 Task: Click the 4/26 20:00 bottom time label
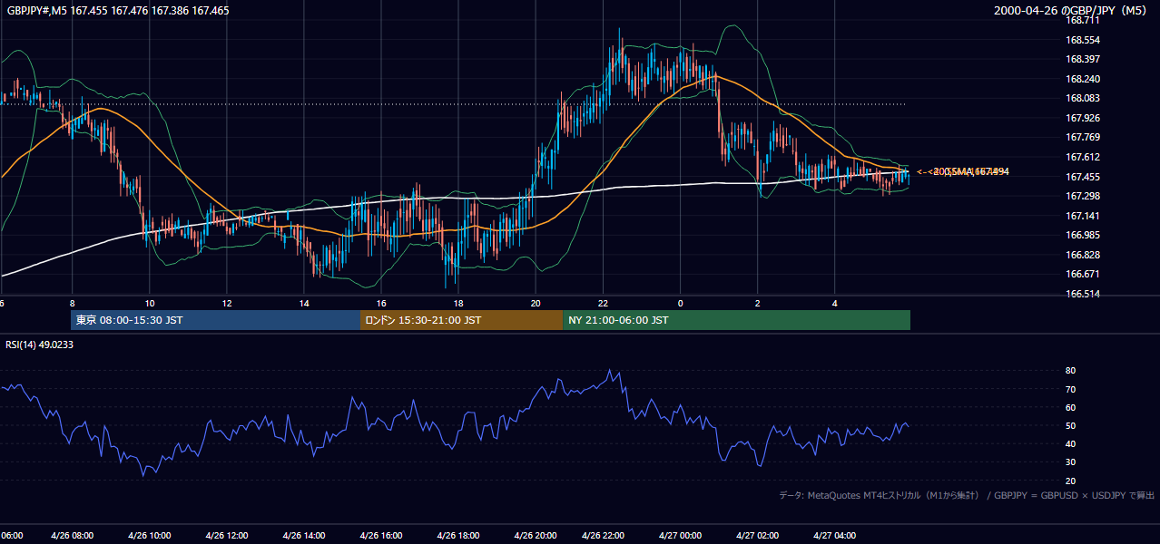tap(536, 535)
